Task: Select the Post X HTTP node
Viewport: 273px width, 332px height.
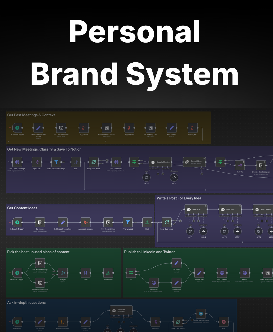Action: (x=245, y=273)
